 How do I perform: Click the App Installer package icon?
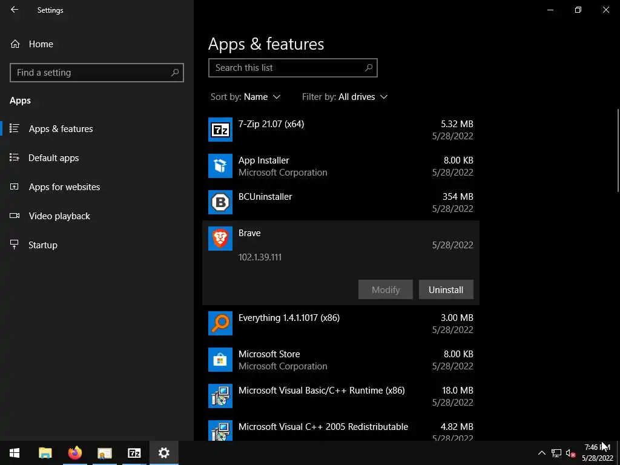(x=220, y=166)
